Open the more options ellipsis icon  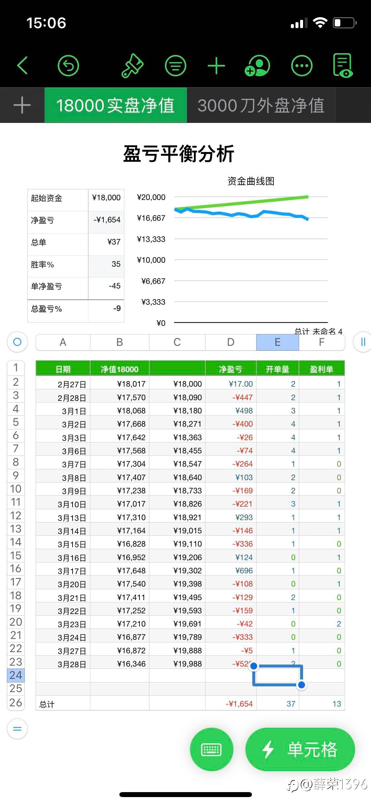coord(302,65)
